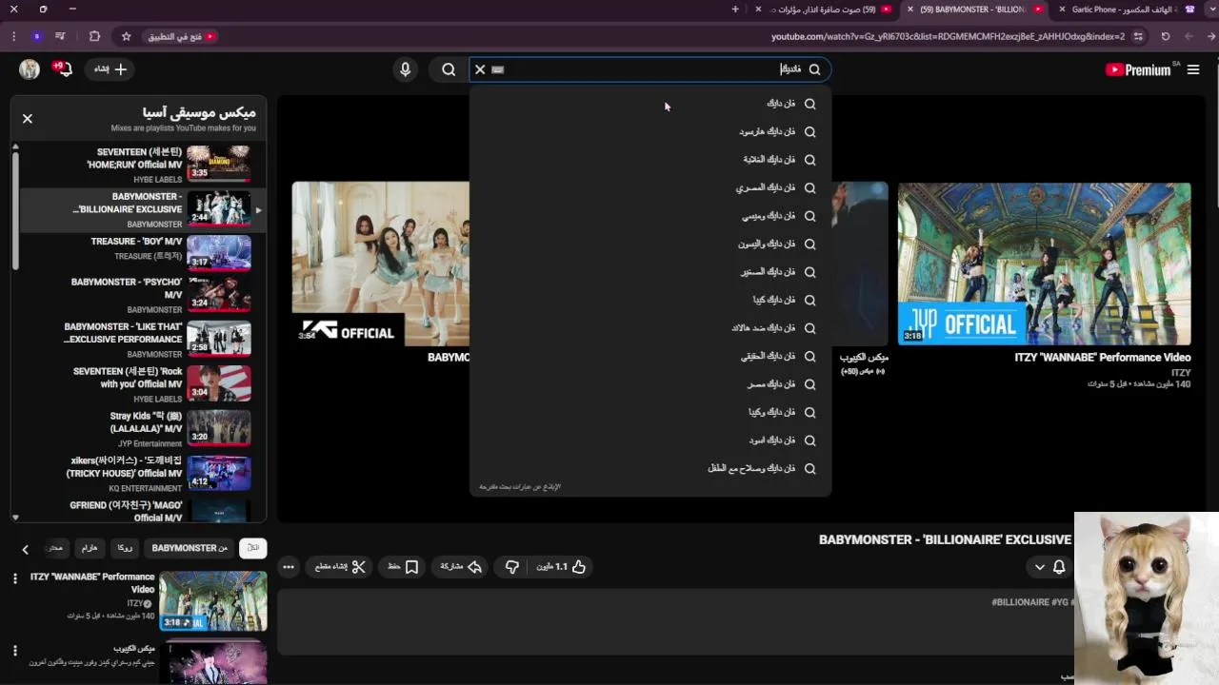Open the notifications bell with 9+ badge

point(64,69)
